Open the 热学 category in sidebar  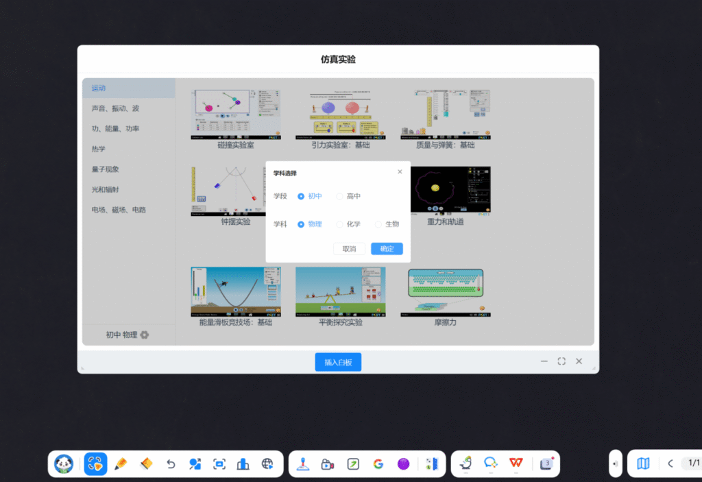tap(99, 149)
